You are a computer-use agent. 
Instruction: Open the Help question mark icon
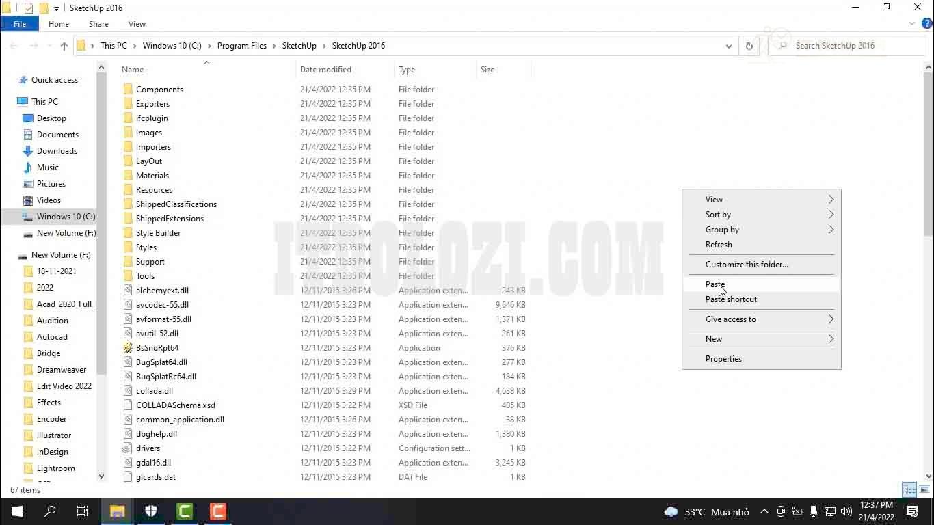(x=927, y=24)
